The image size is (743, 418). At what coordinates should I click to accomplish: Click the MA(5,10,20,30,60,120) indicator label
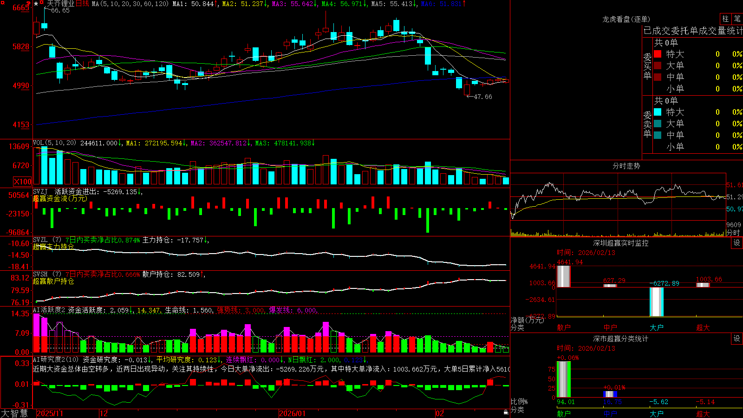(x=130, y=4)
